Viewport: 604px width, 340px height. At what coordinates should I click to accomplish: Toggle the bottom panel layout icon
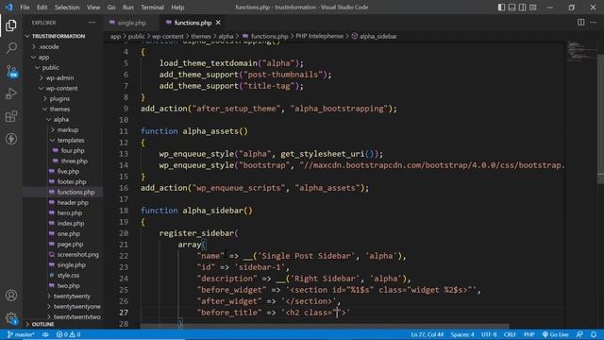[x=512, y=7]
